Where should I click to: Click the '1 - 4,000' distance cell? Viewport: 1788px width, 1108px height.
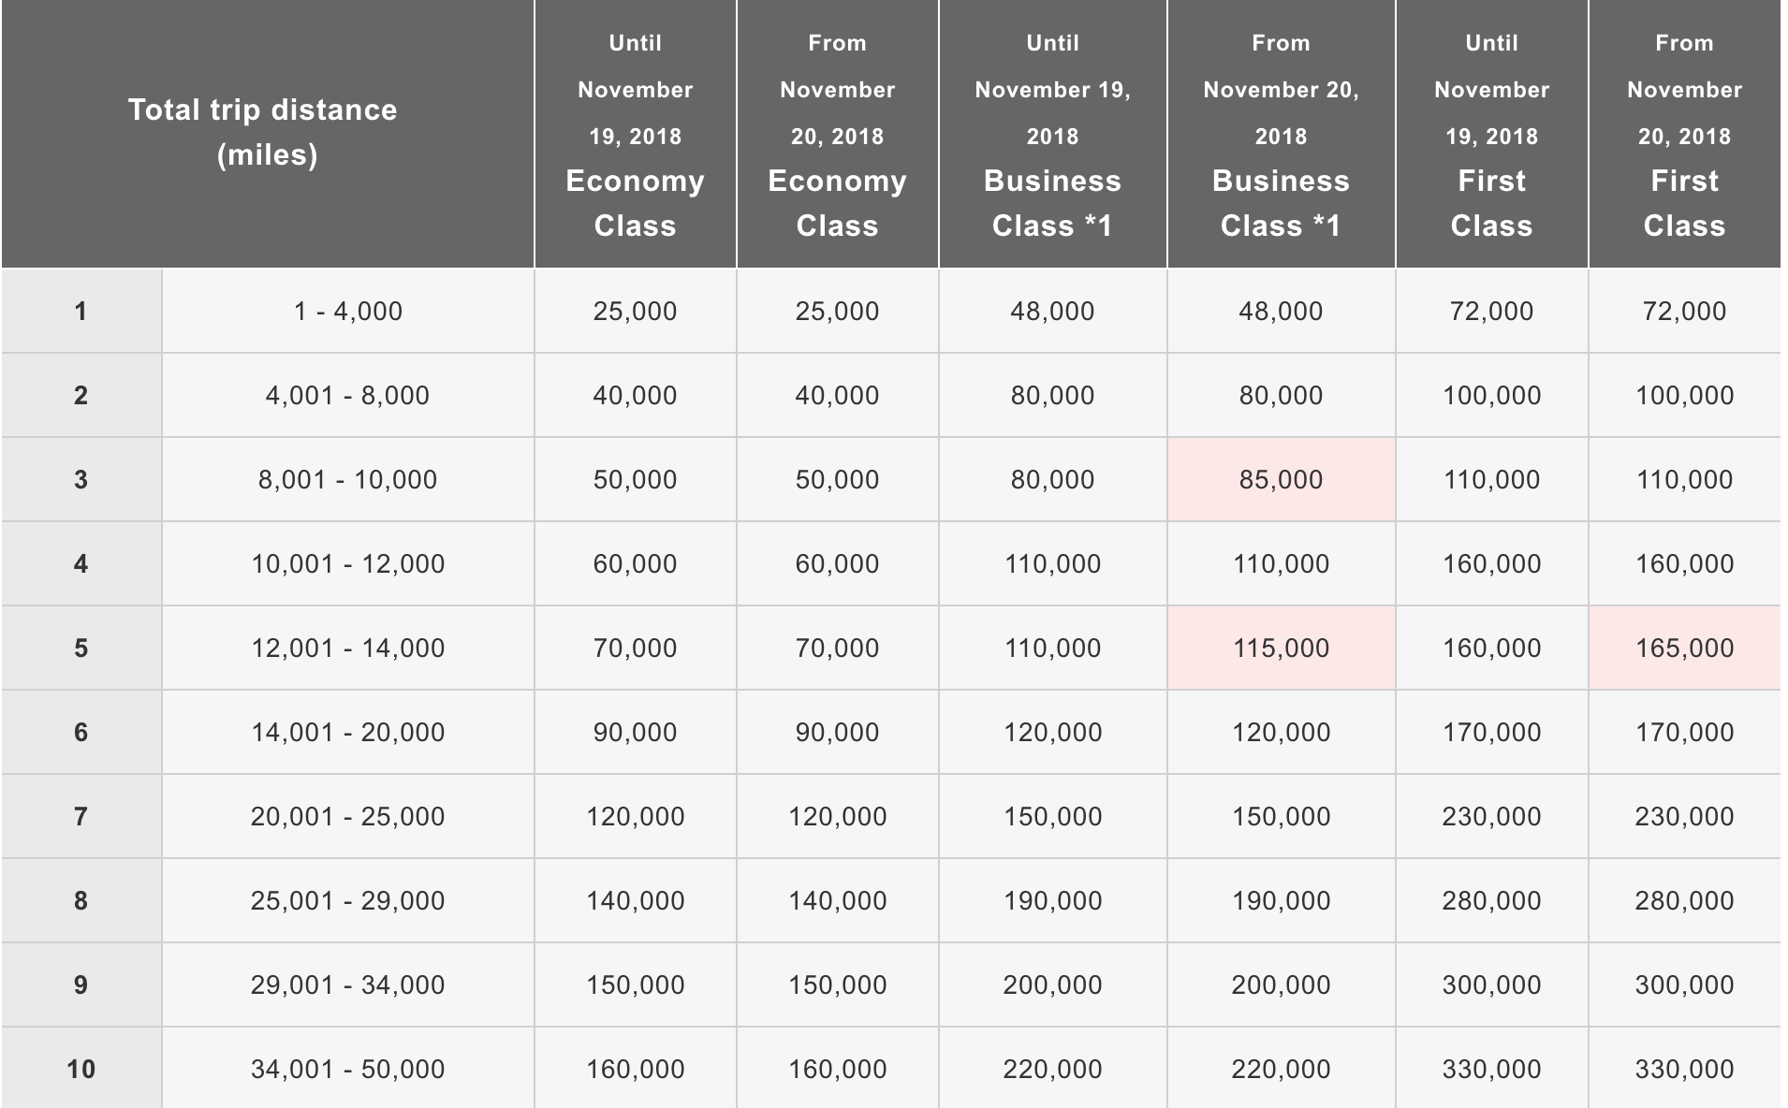pyautogui.click(x=347, y=311)
